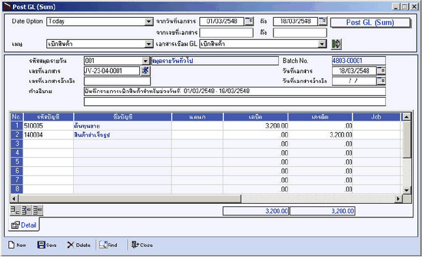Screen dimensions: 425x257
Task: Click account name in row 2
Action: pos(122,135)
